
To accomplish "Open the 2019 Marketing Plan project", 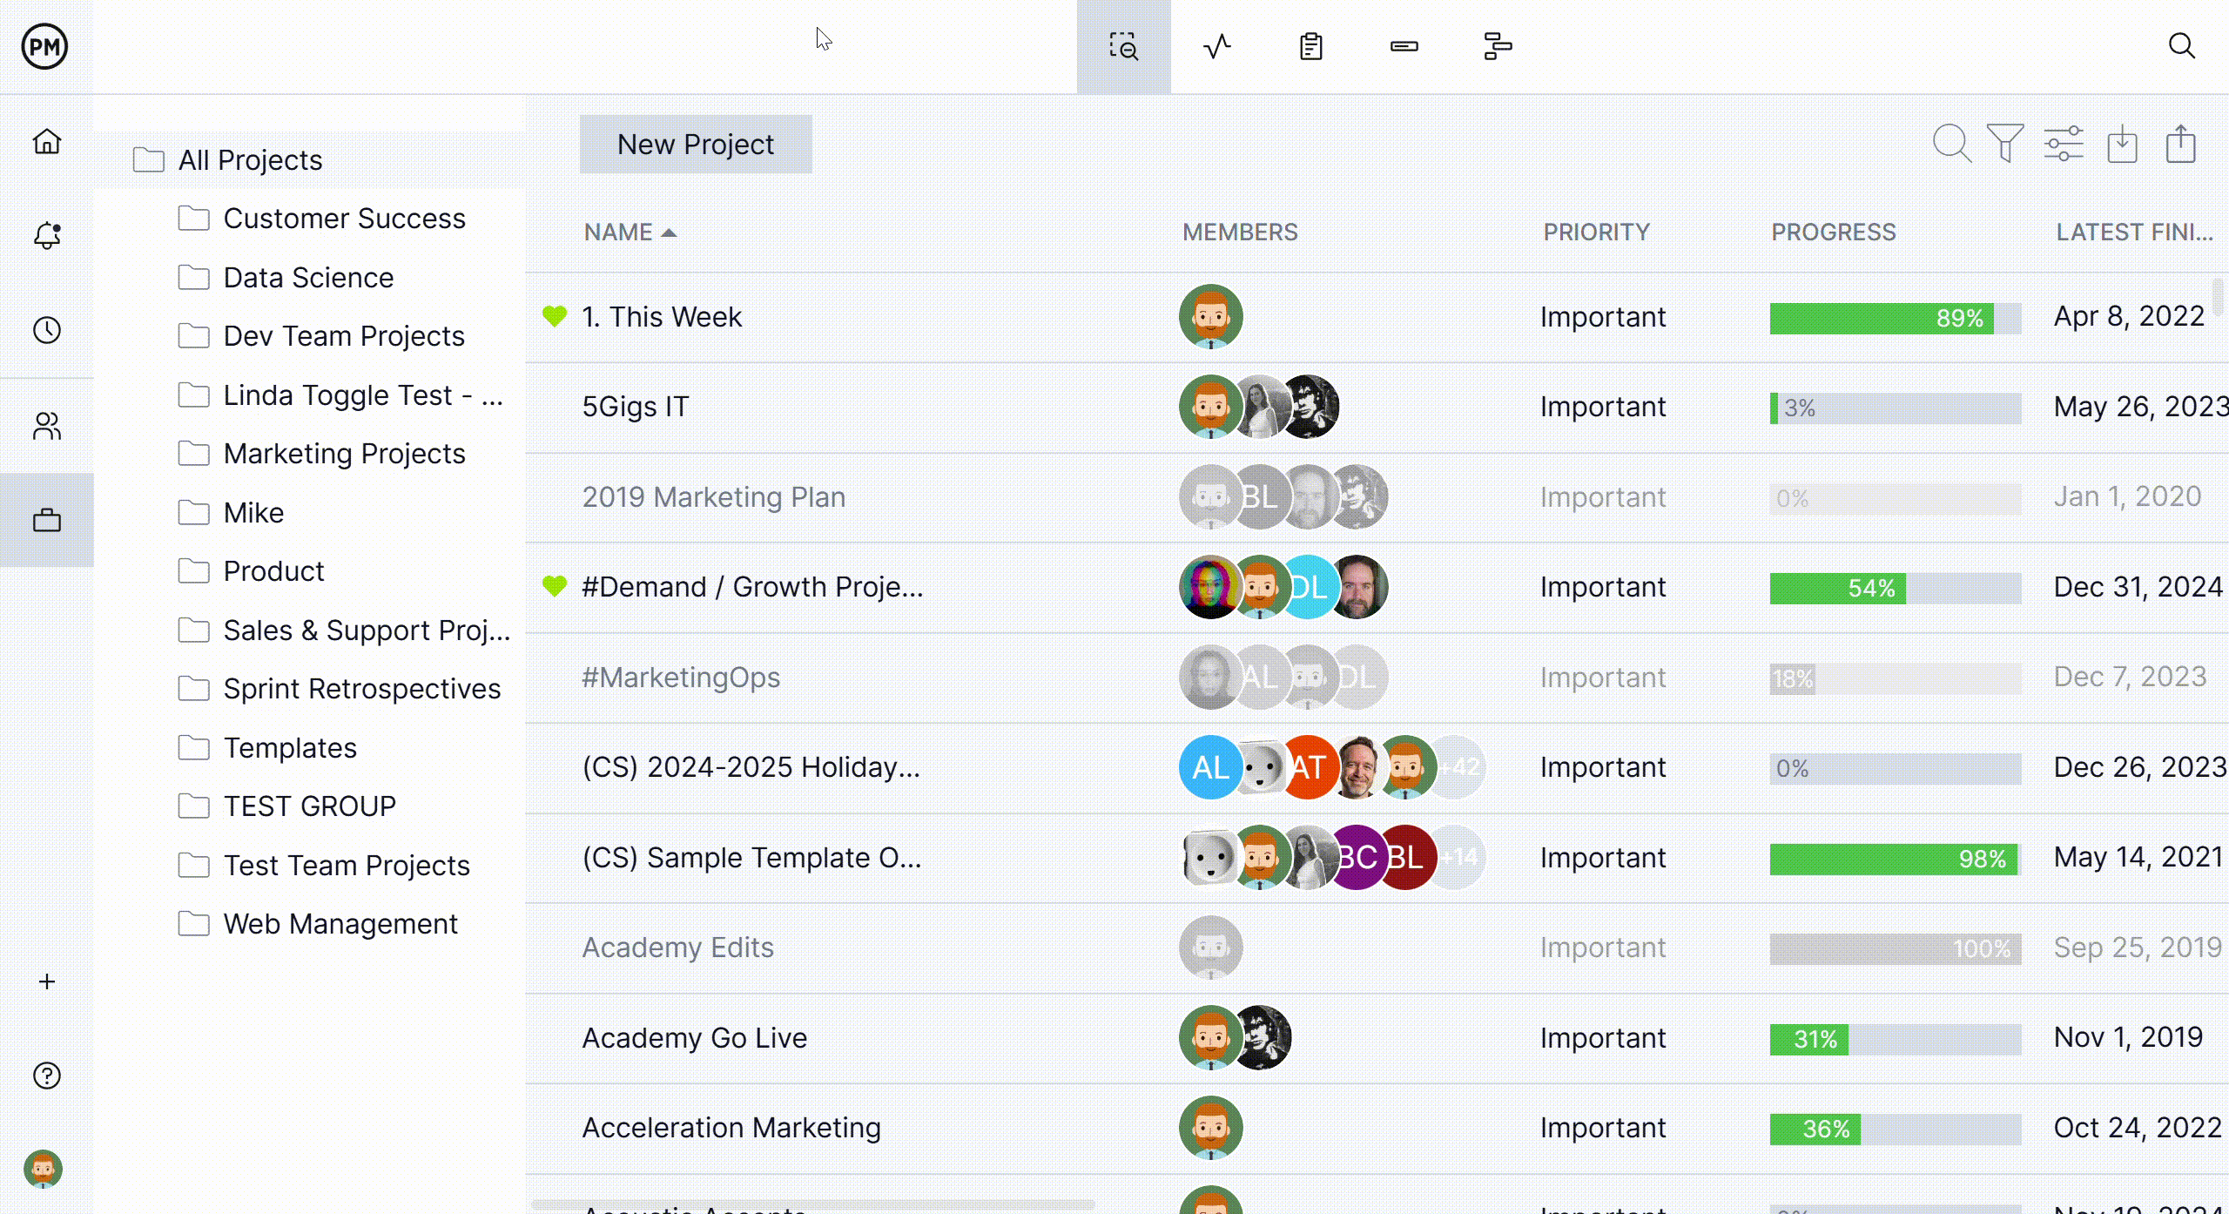I will [x=714, y=496].
